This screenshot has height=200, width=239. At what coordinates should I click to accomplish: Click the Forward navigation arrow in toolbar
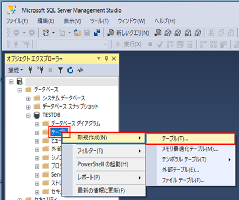[31, 32]
